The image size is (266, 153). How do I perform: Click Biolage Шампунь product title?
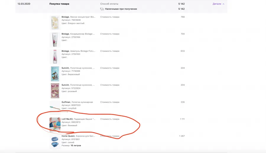point(78,51)
